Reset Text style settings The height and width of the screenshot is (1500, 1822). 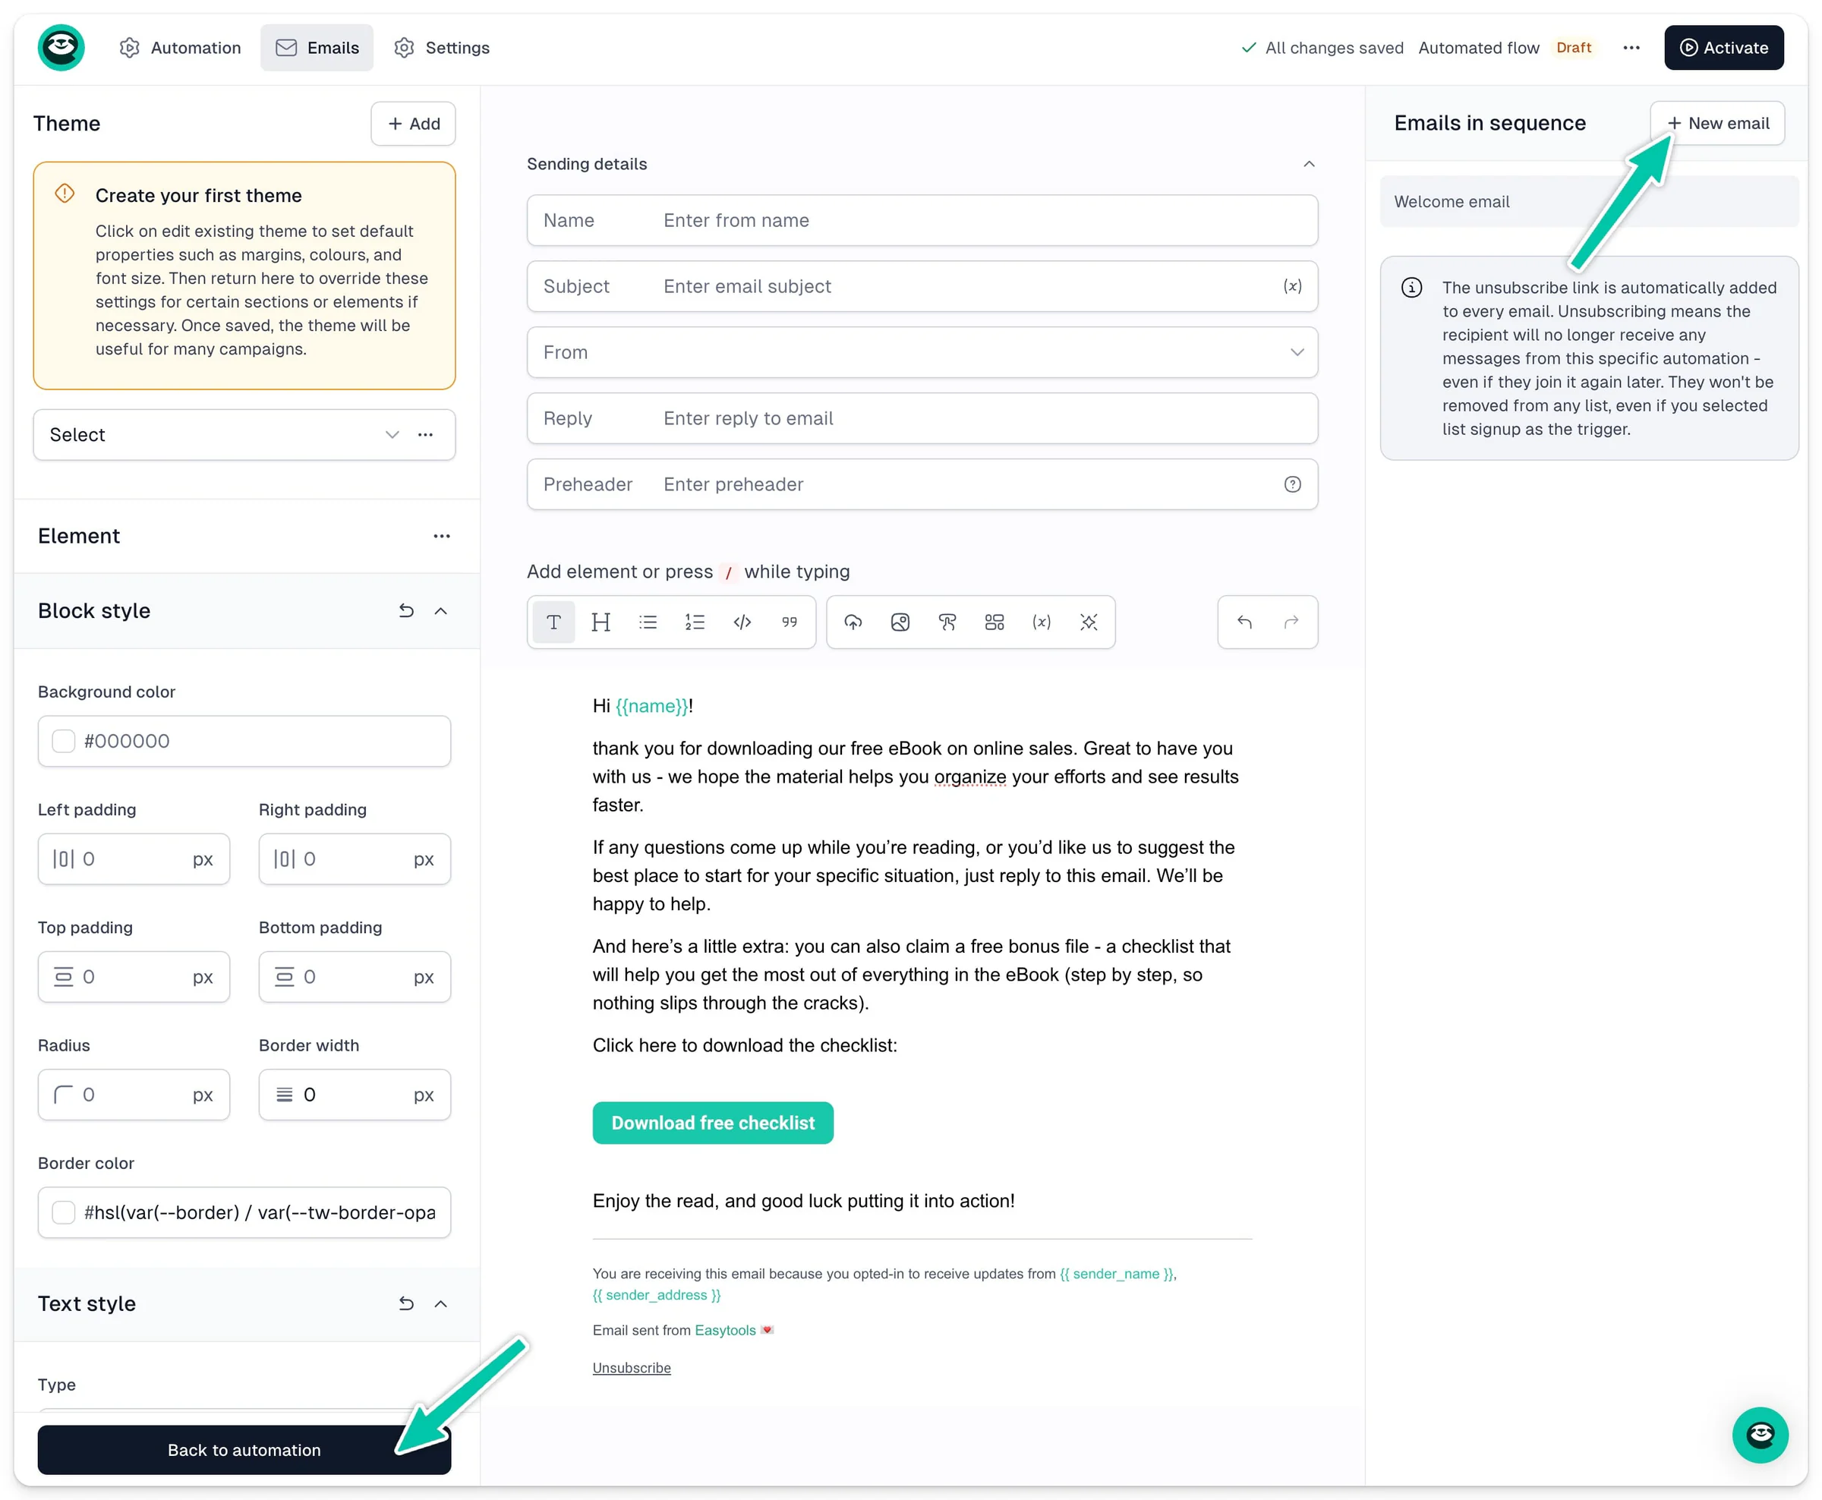click(406, 1304)
